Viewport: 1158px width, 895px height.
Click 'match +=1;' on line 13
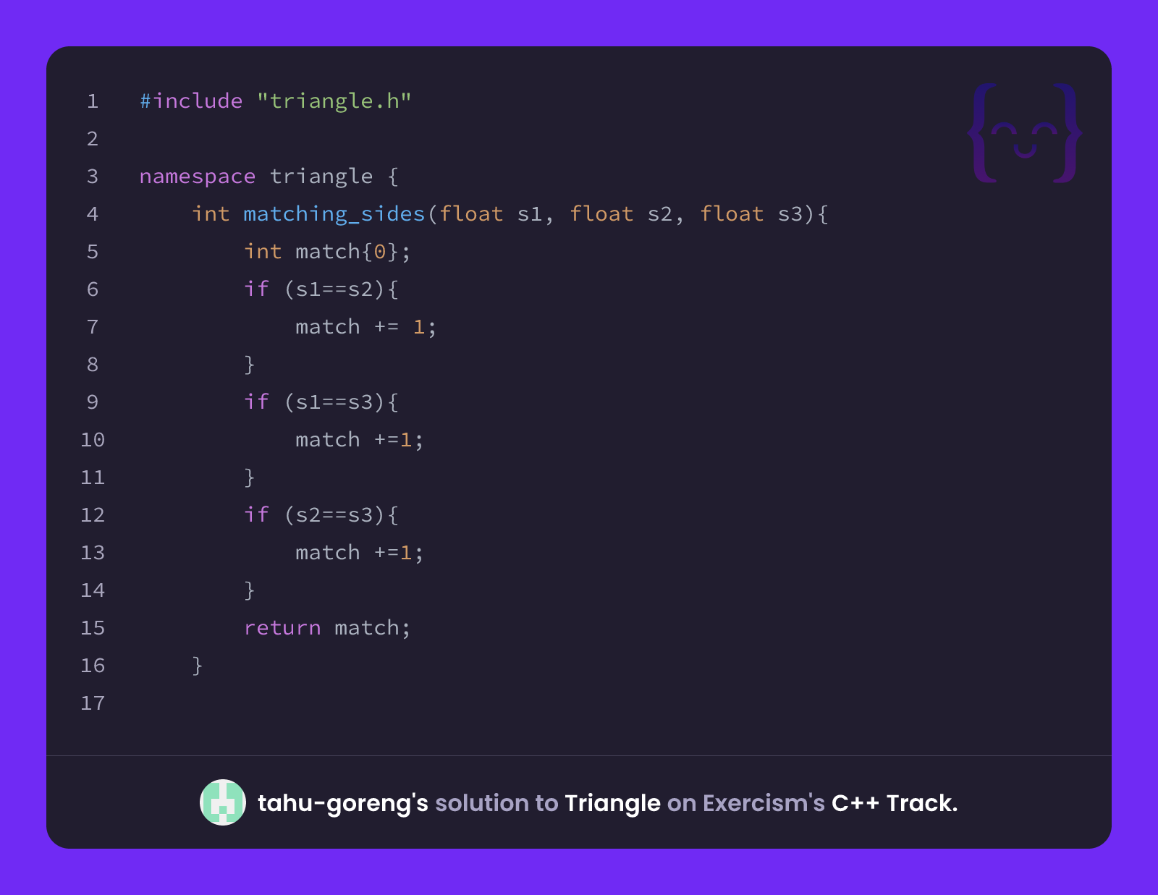(360, 553)
